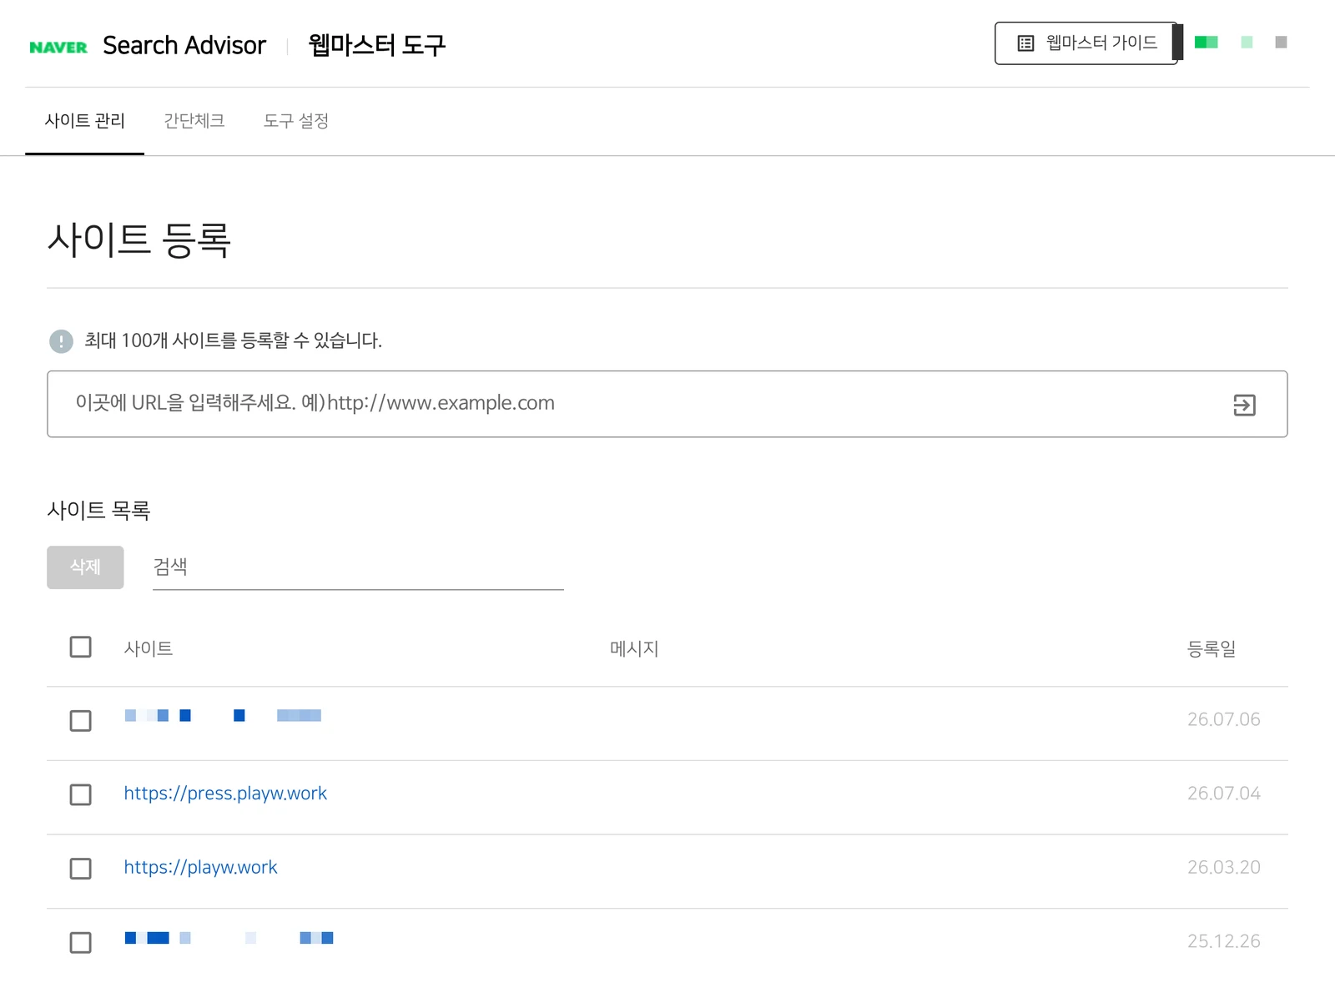Click the 사이트 목록 heading

tap(98, 510)
